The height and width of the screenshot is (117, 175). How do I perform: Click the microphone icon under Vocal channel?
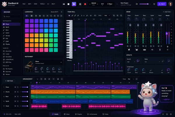(x=160, y=50)
